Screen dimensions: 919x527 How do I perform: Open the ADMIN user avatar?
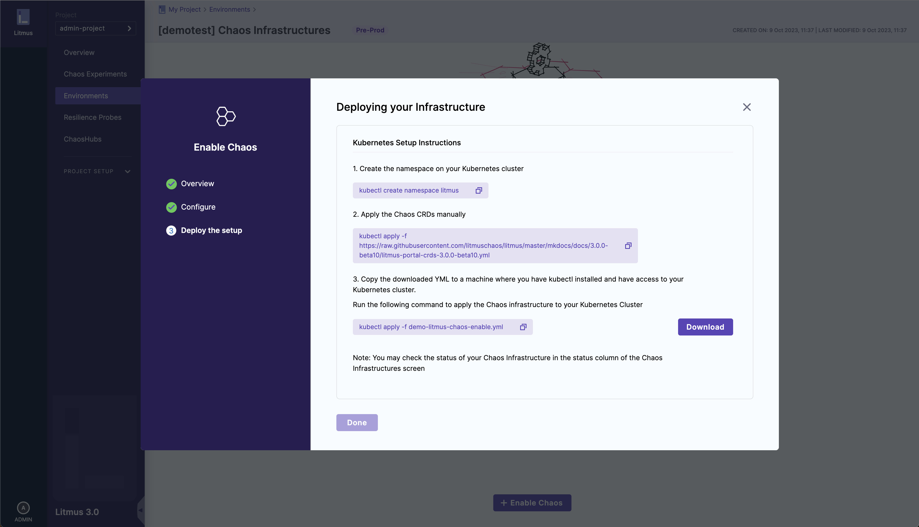[x=23, y=508]
